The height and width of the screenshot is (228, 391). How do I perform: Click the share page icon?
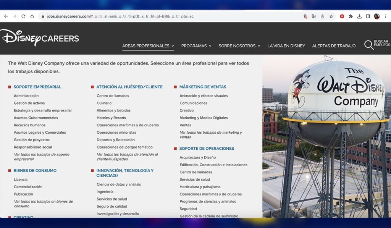(x=322, y=16)
